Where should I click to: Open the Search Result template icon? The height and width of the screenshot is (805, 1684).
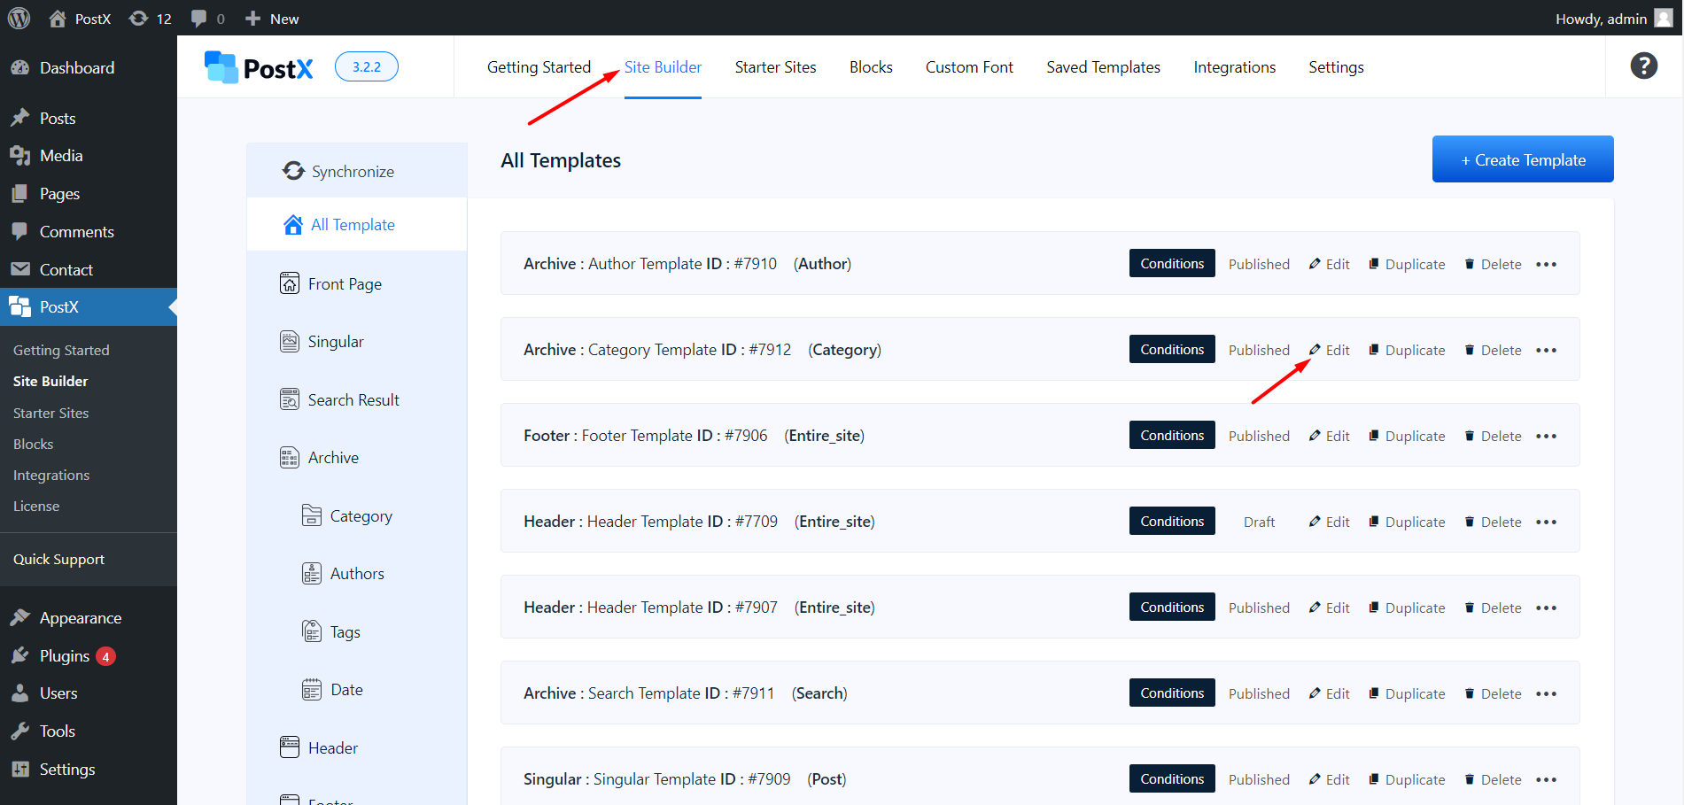coord(290,399)
